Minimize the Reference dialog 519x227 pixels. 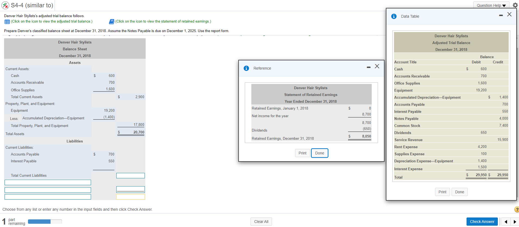coord(368,67)
